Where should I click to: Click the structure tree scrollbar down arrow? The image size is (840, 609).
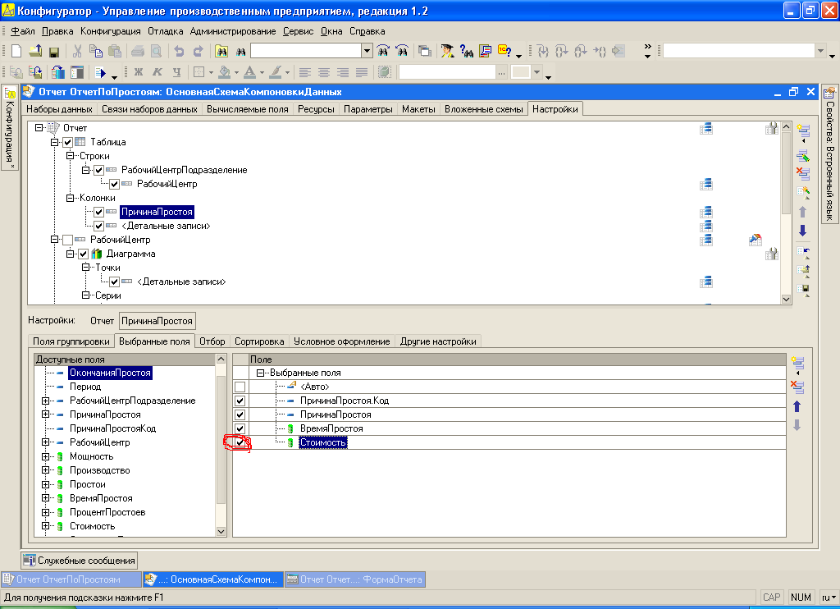786,299
